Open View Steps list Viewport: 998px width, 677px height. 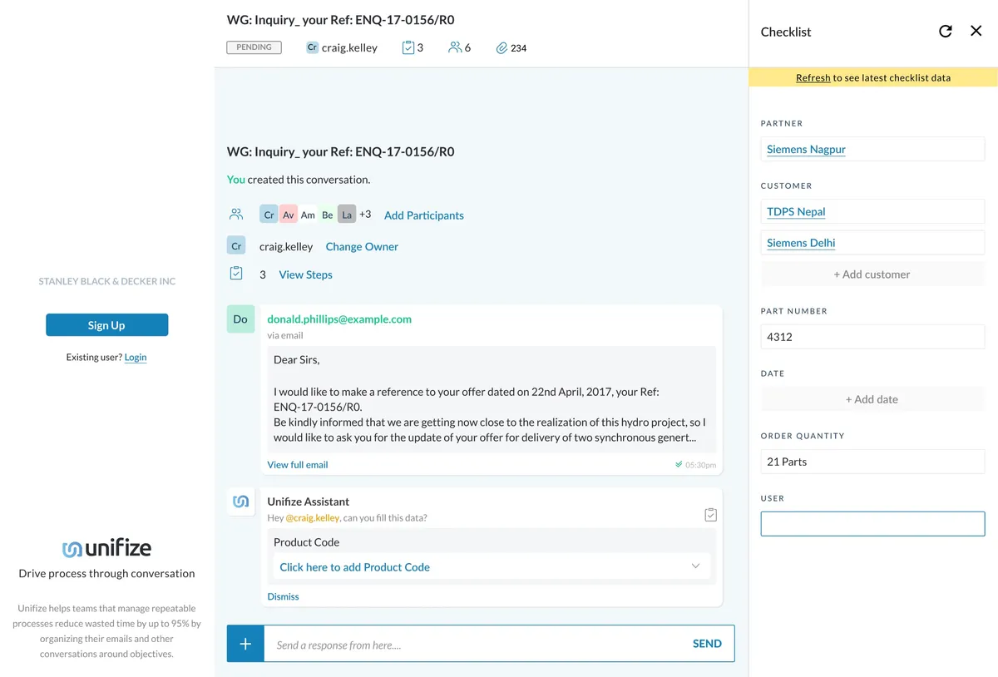305,274
